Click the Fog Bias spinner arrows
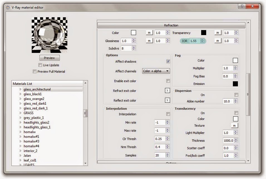Screen dimensions: 266x179 click(x=235, y=76)
